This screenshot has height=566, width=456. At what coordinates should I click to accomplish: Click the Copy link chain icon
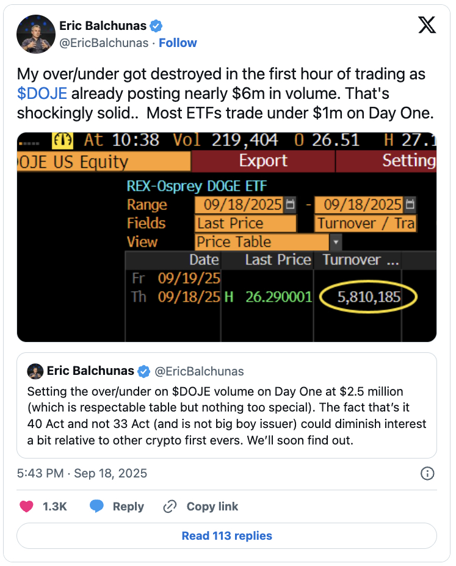pyautogui.click(x=170, y=506)
